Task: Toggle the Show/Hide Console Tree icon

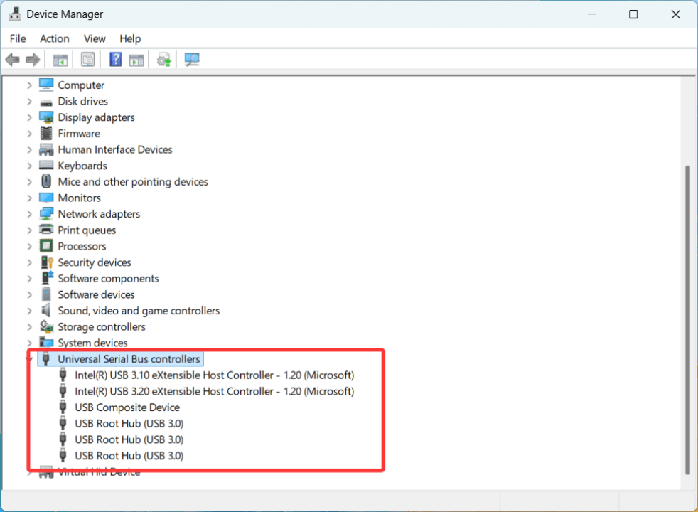Action: click(60, 59)
